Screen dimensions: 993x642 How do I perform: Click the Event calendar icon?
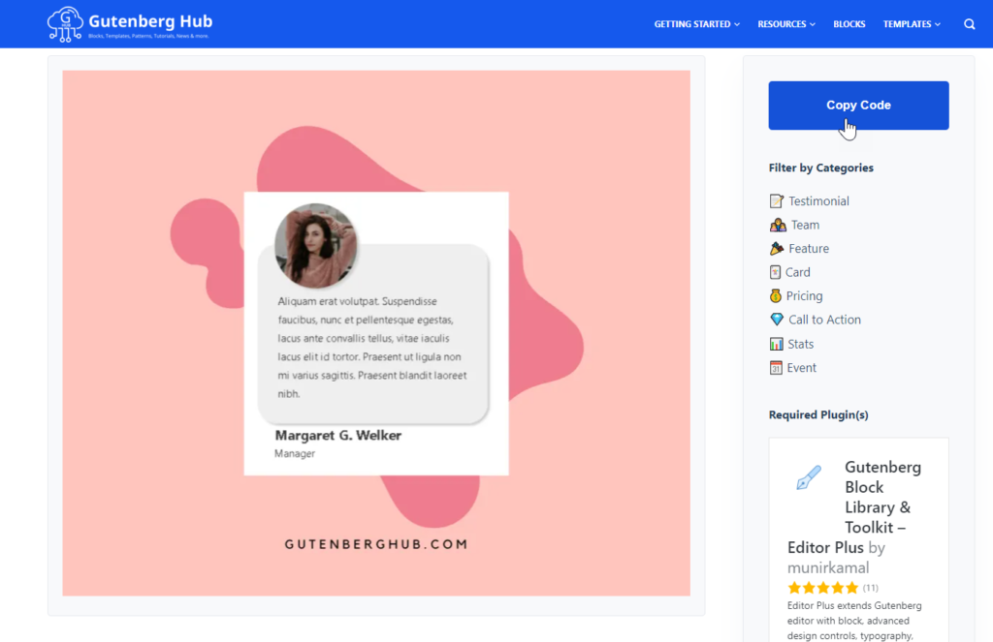776,368
